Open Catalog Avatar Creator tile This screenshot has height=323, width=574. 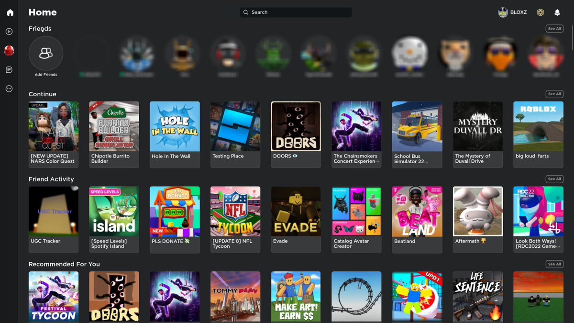[x=356, y=220]
